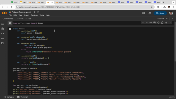Click the browser address bar URL
This screenshot has width=176, height=99.
pos(50,7)
